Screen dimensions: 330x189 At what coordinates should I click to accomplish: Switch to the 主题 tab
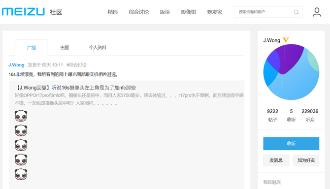(65, 48)
